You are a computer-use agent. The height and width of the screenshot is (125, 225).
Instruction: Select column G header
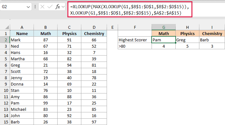click(x=164, y=27)
